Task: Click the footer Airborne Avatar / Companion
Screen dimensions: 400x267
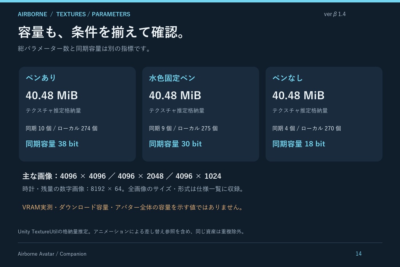Action: click(x=52, y=254)
